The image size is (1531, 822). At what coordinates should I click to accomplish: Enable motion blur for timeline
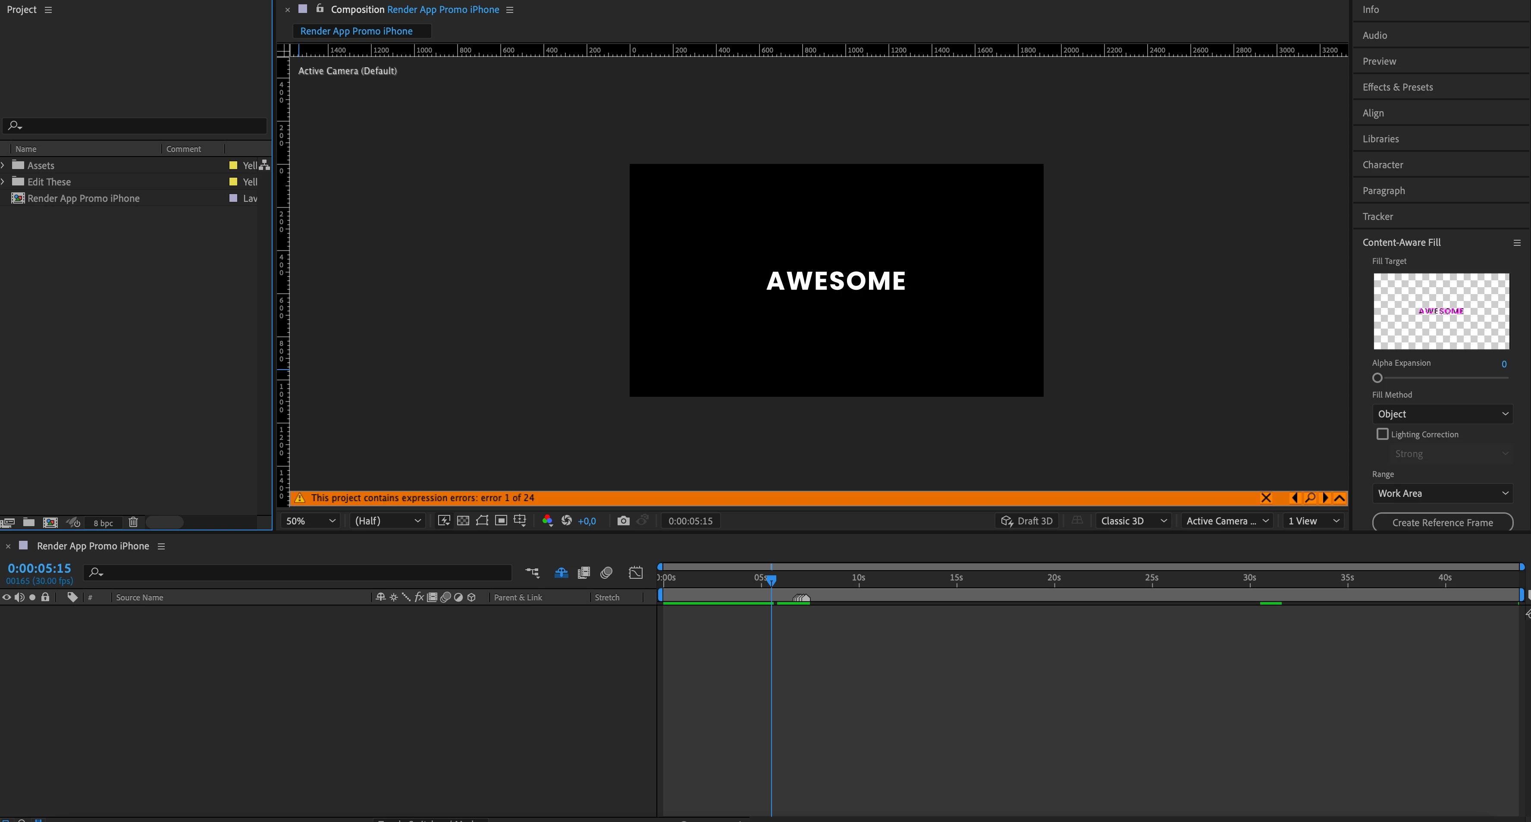(x=606, y=572)
